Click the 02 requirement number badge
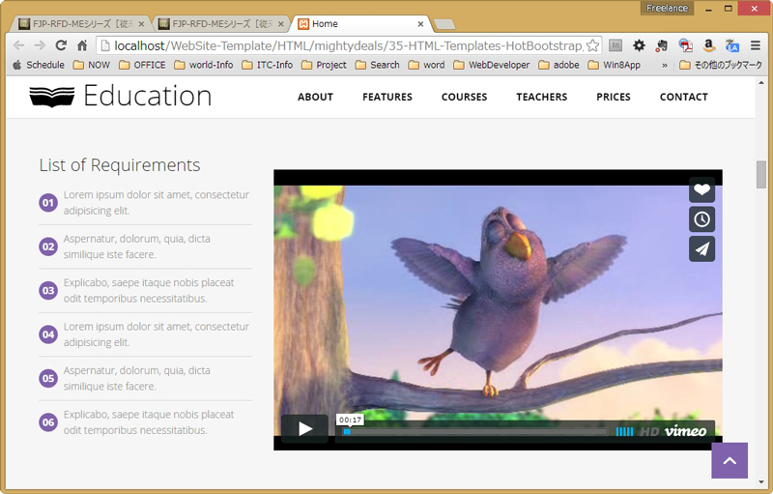The image size is (773, 494). 48,247
